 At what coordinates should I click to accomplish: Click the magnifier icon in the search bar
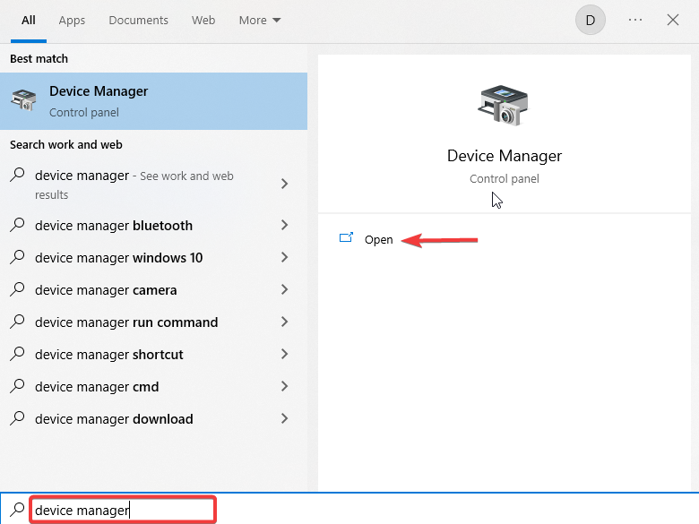(17, 509)
